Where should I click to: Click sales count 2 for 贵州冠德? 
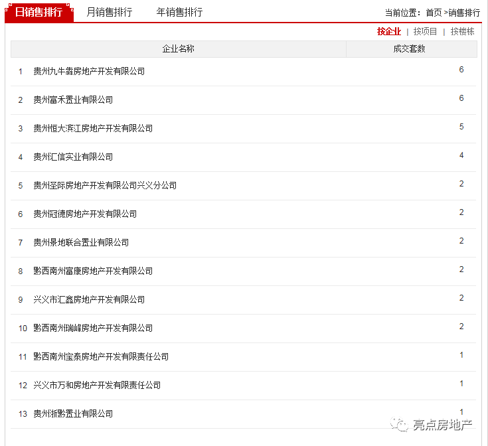point(461,212)
